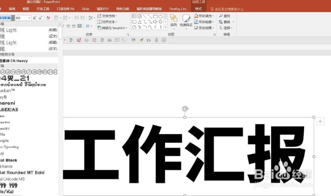331x196 pixels.
Task: Open line spacing dropdown
Action: 92,18
